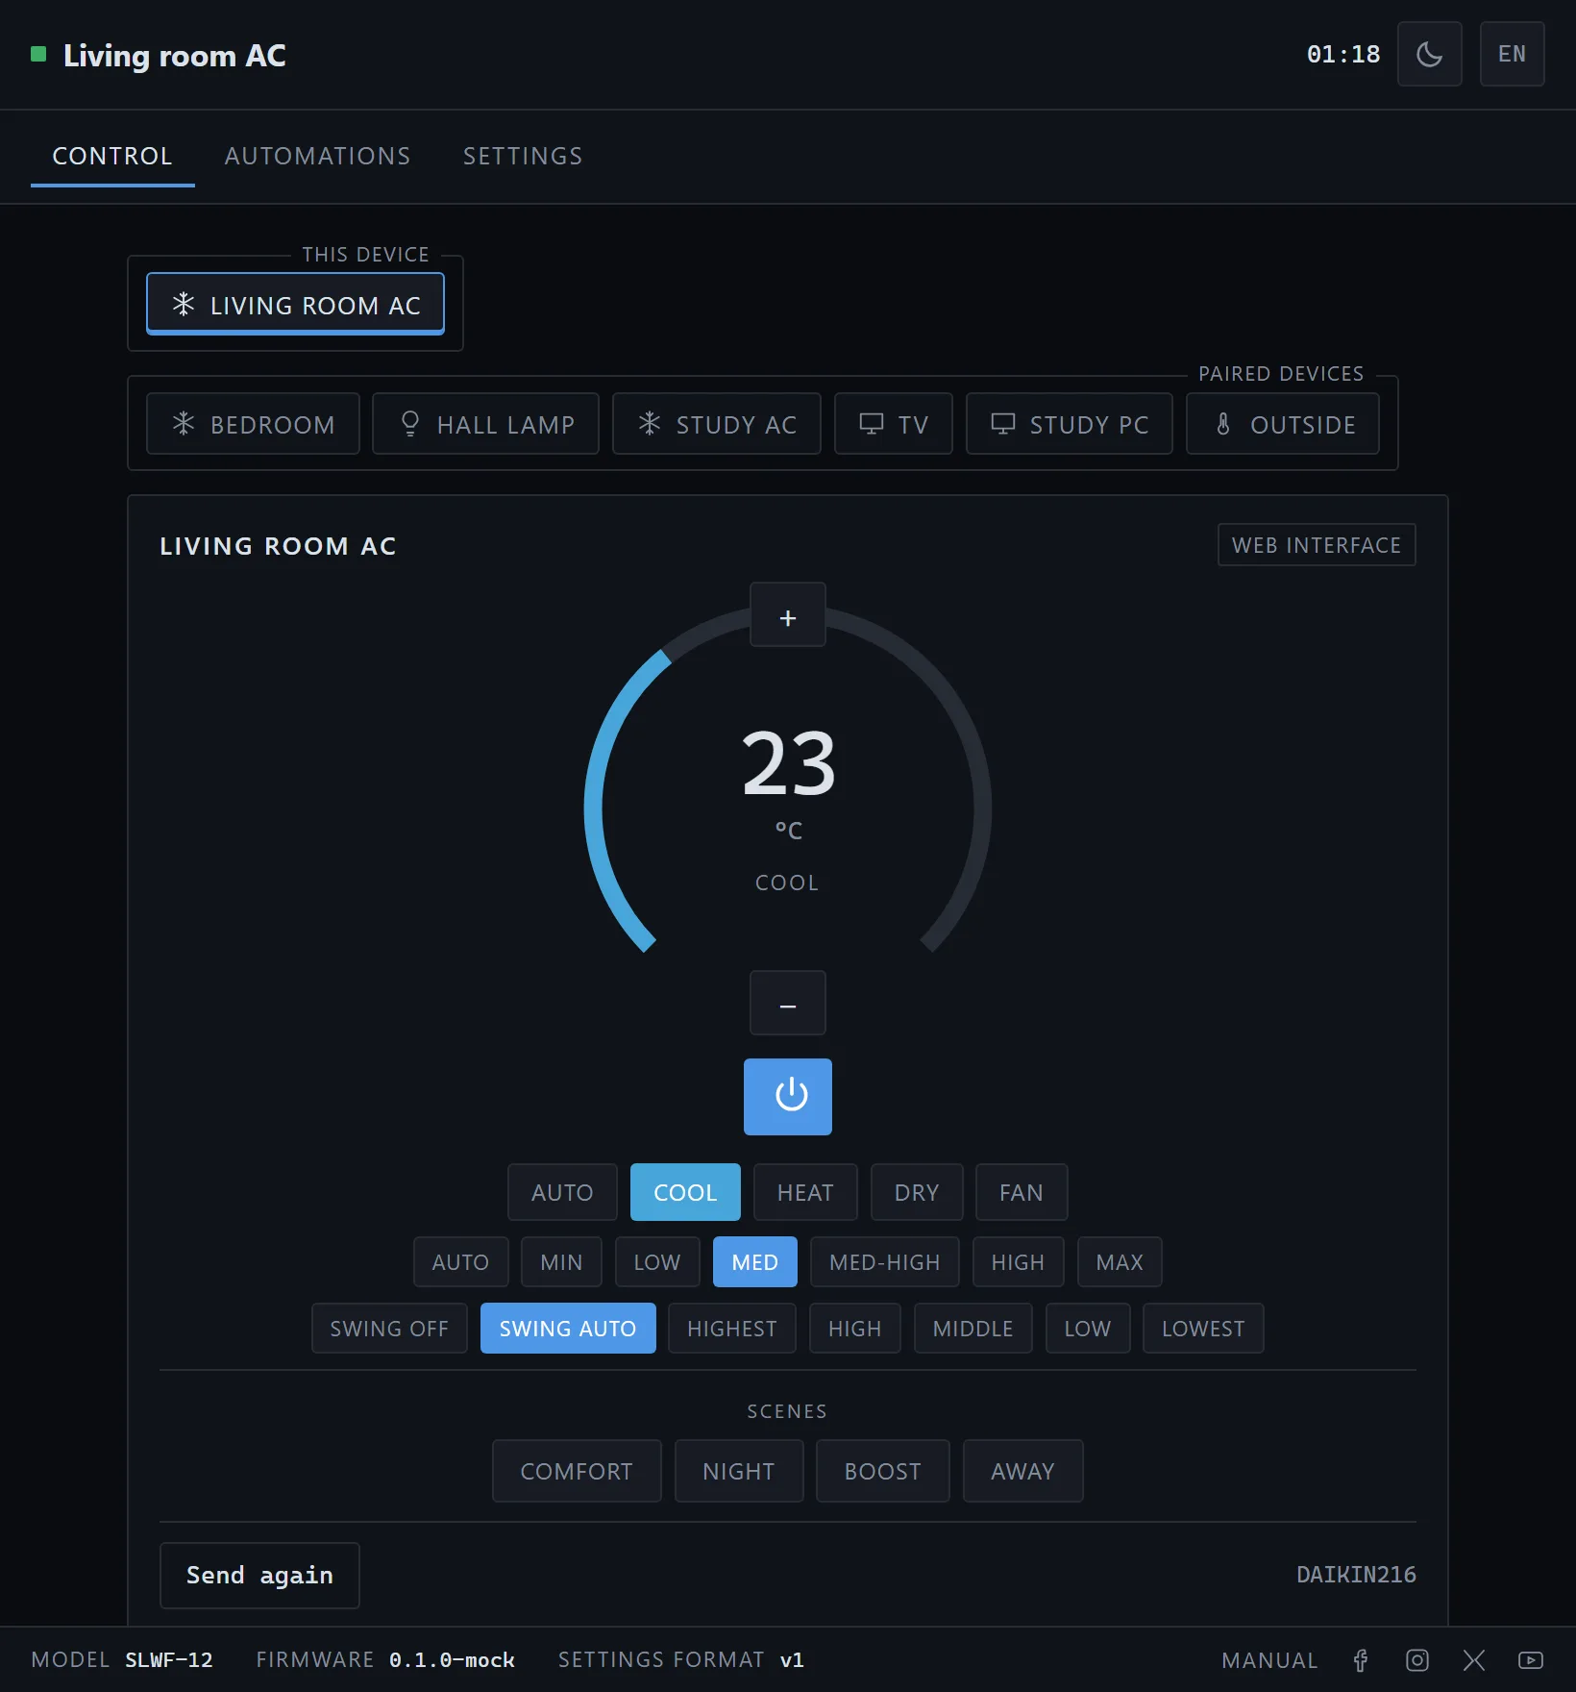Click the 23 temperature readout

click(788, 764)
